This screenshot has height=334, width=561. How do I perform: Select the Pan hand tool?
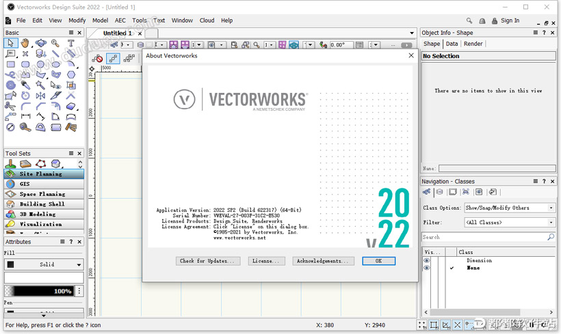(25, 43)
